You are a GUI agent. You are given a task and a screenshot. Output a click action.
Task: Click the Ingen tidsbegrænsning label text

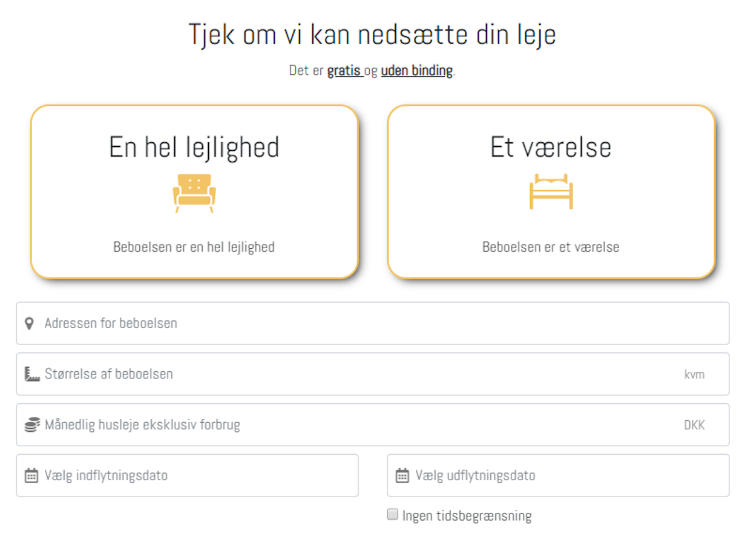pos(467,516)
